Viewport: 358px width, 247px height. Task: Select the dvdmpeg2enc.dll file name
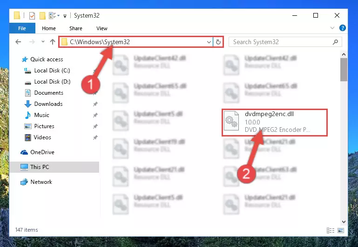[x=269, y=114]
